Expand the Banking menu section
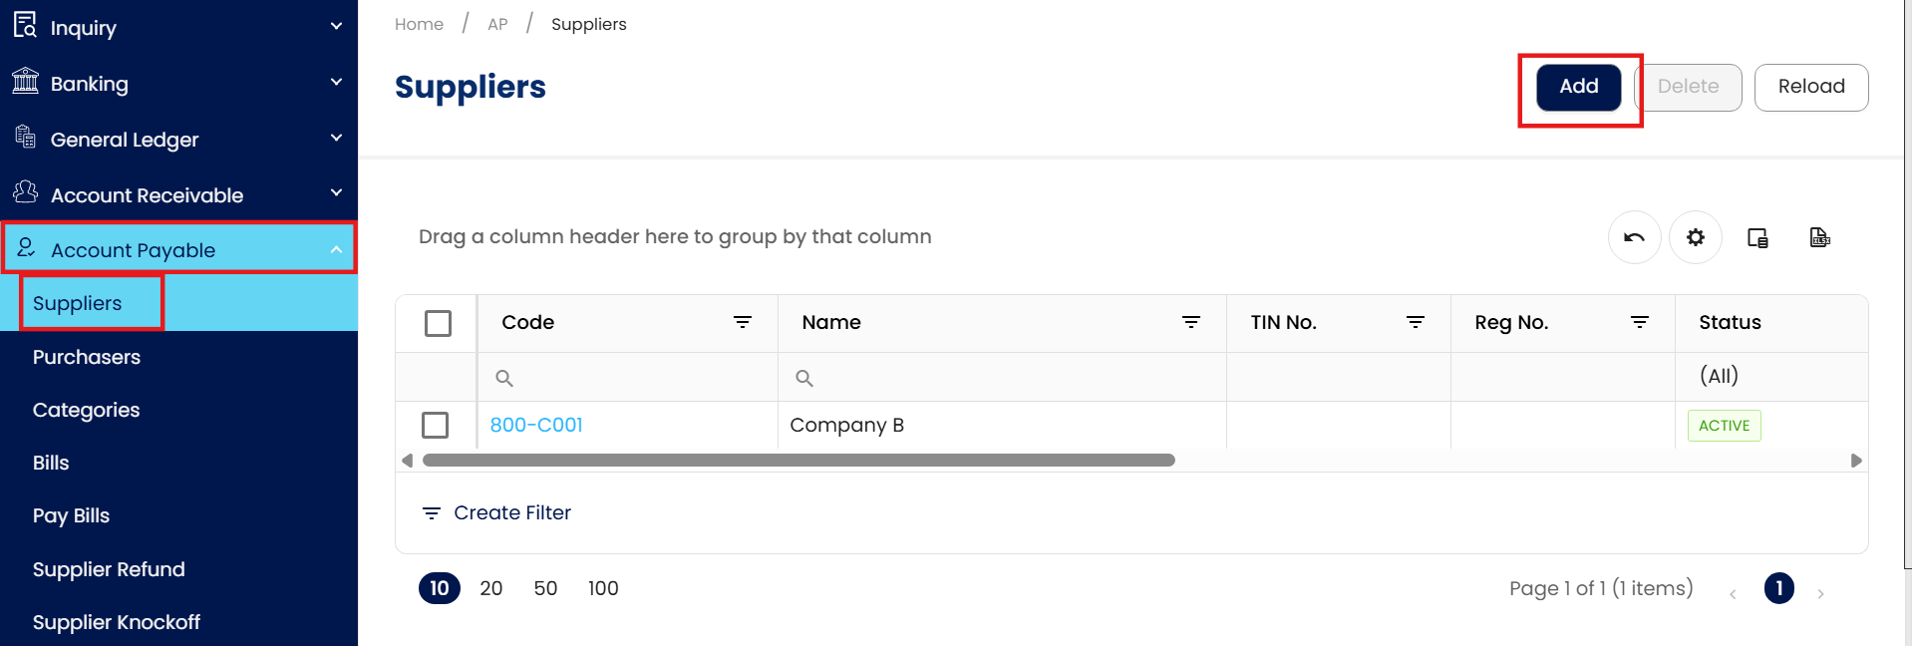The width and height of the screenshot is (1912, 646). [177, 83]
